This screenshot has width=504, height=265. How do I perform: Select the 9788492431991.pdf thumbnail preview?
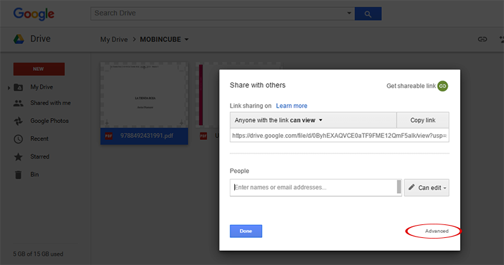(145, 95)
